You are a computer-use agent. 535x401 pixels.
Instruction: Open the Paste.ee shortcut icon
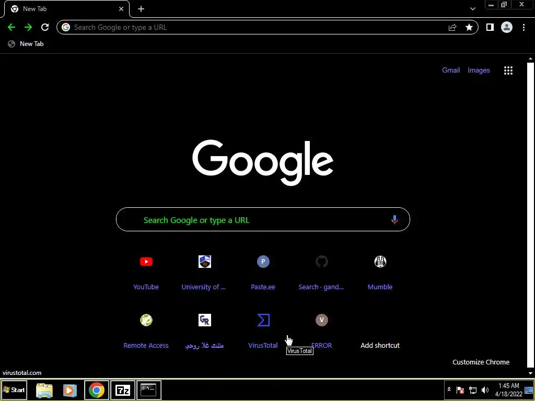(x=263, y=262)
